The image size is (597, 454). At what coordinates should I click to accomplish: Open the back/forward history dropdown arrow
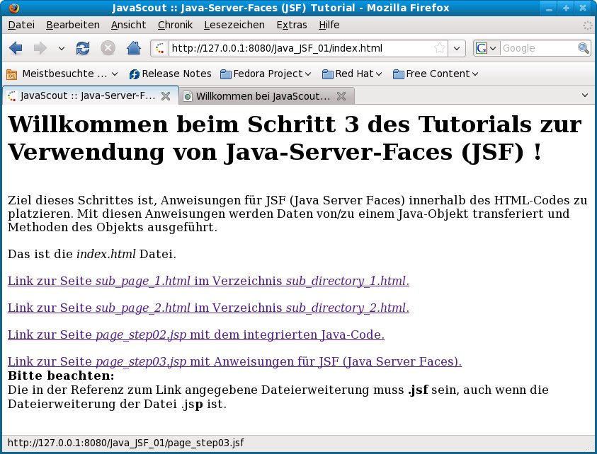coord(61,48)
